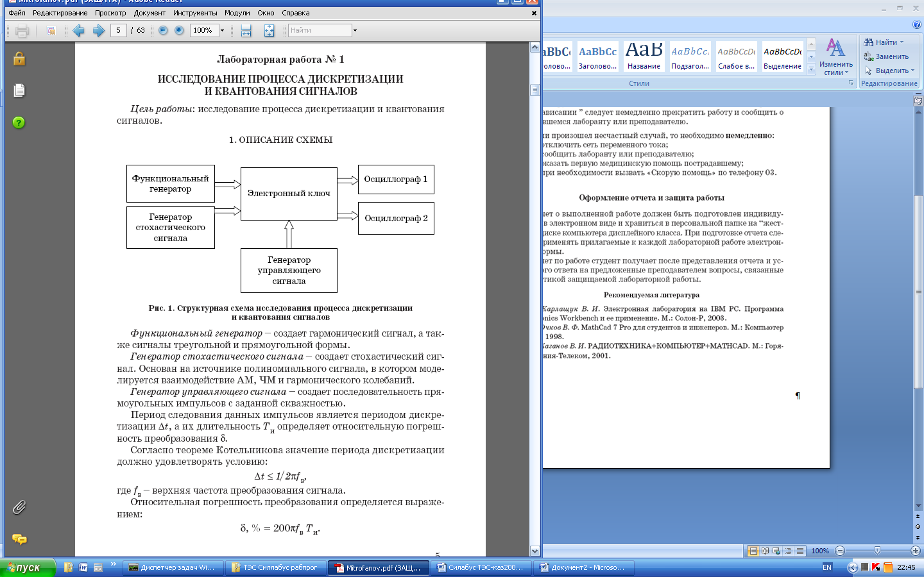Select the Подзагол... style in Word
Viewport: 924px width, 577px height.
pyautogui.click(x=690, y=56)
